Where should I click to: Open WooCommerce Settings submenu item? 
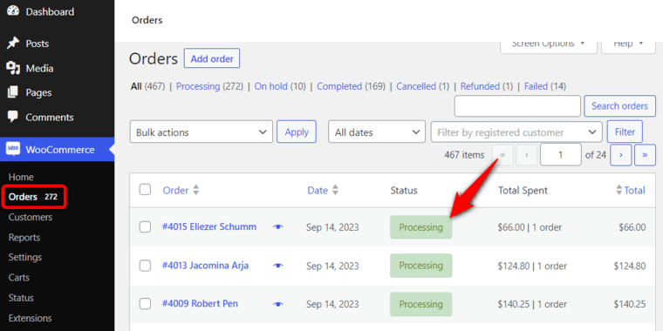click(25, 257)
